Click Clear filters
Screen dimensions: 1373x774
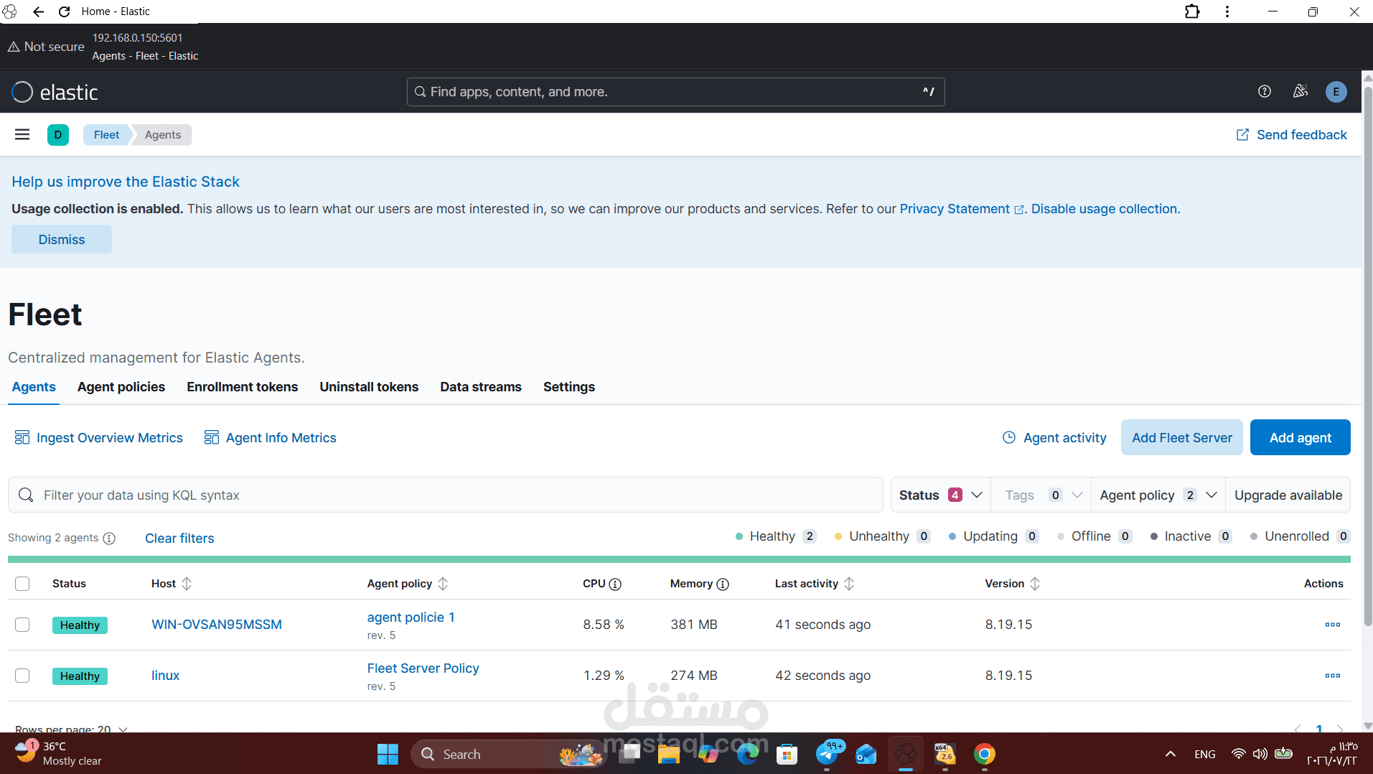(x=179, y=538)
